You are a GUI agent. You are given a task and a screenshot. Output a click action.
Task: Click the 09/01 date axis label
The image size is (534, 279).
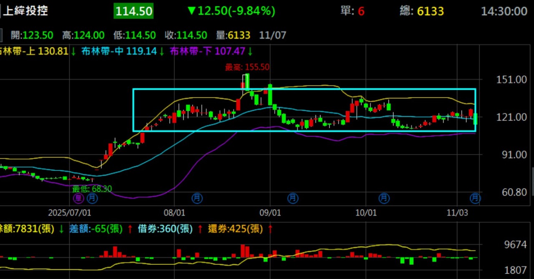[270, 213]
